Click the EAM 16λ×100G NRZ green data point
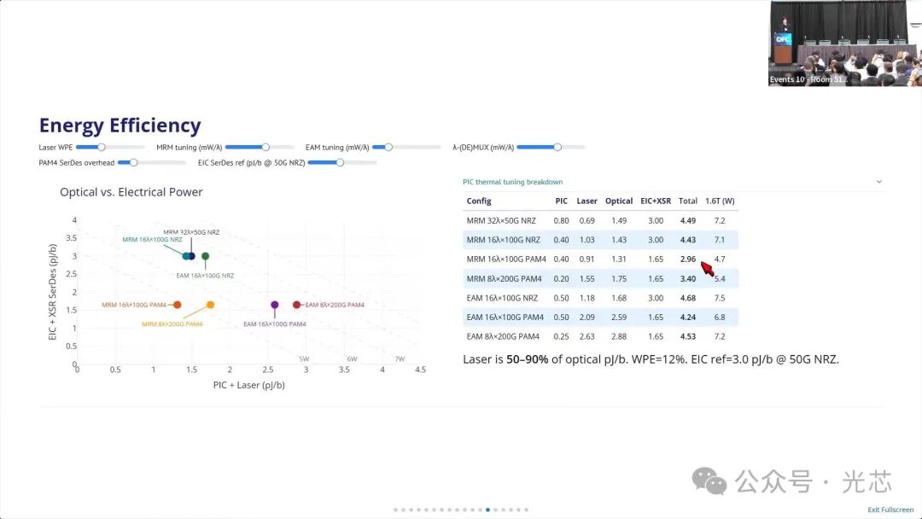This screenshot has height=519, width=922. (205, 256)
